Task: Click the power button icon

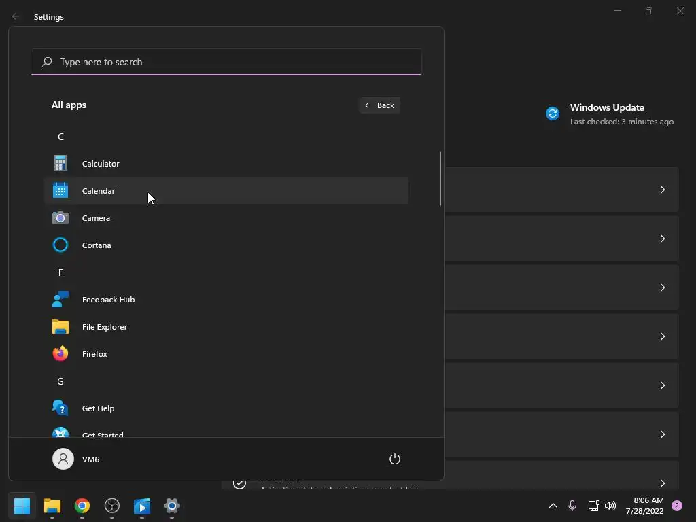Action: (x=395, y=459)
